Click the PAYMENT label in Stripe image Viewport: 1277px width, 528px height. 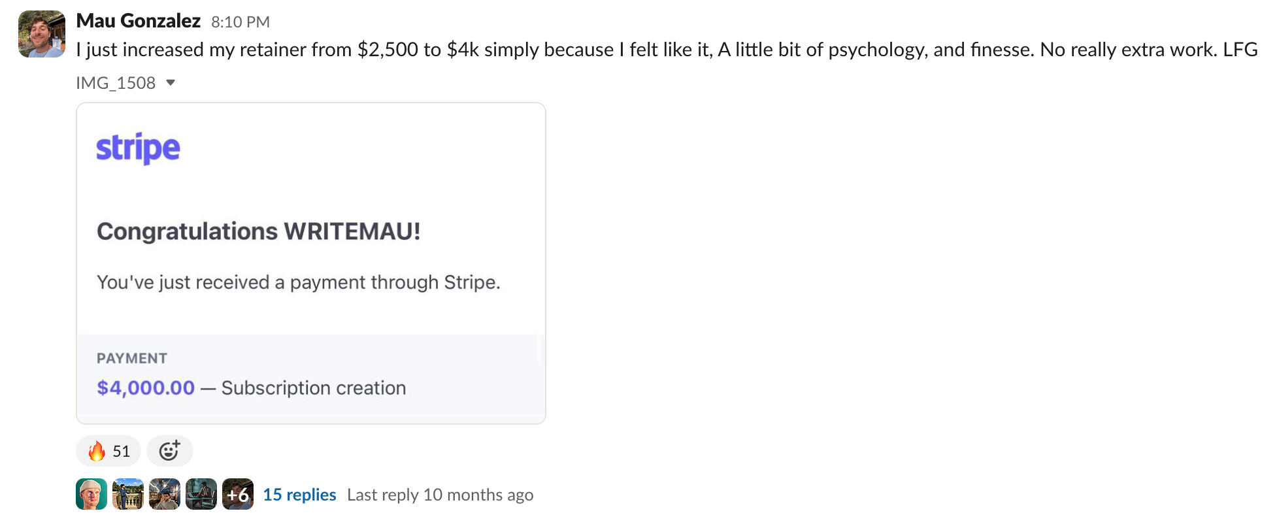(x=132, y=358)
